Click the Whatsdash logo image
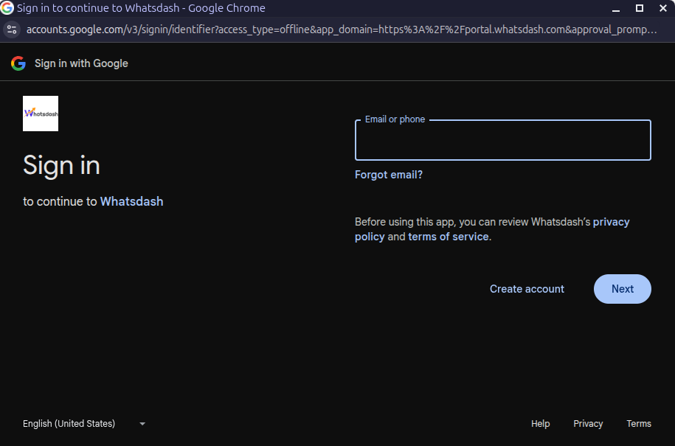675x446 pixels. [41, 114]
